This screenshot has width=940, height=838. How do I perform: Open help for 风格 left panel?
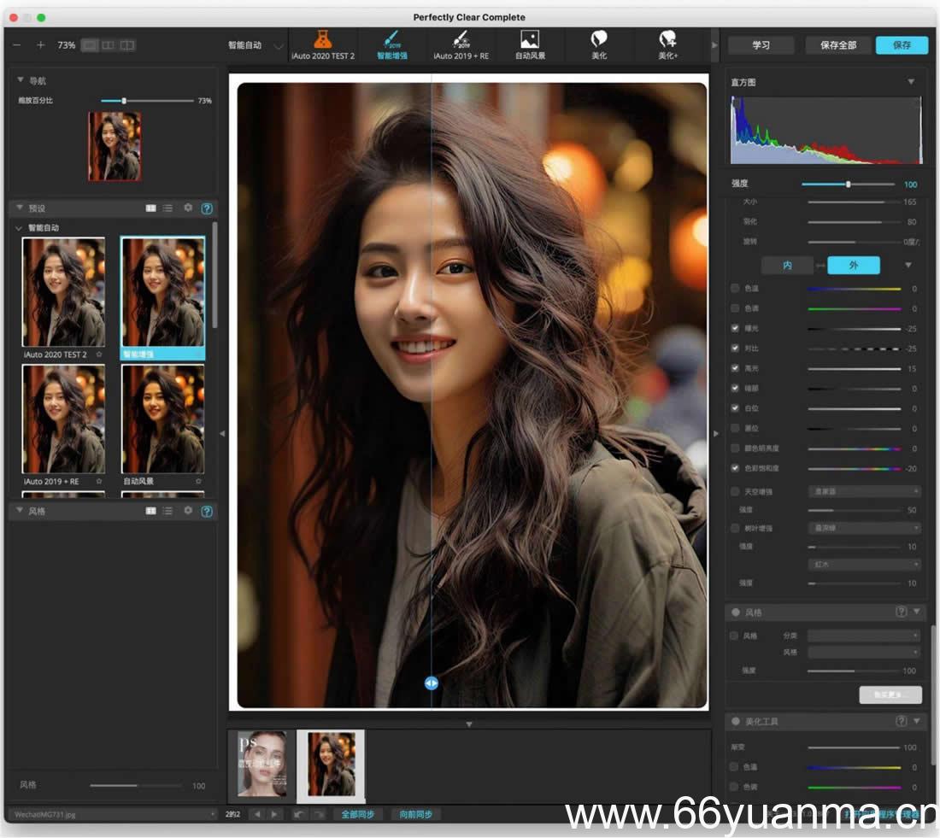207,511
